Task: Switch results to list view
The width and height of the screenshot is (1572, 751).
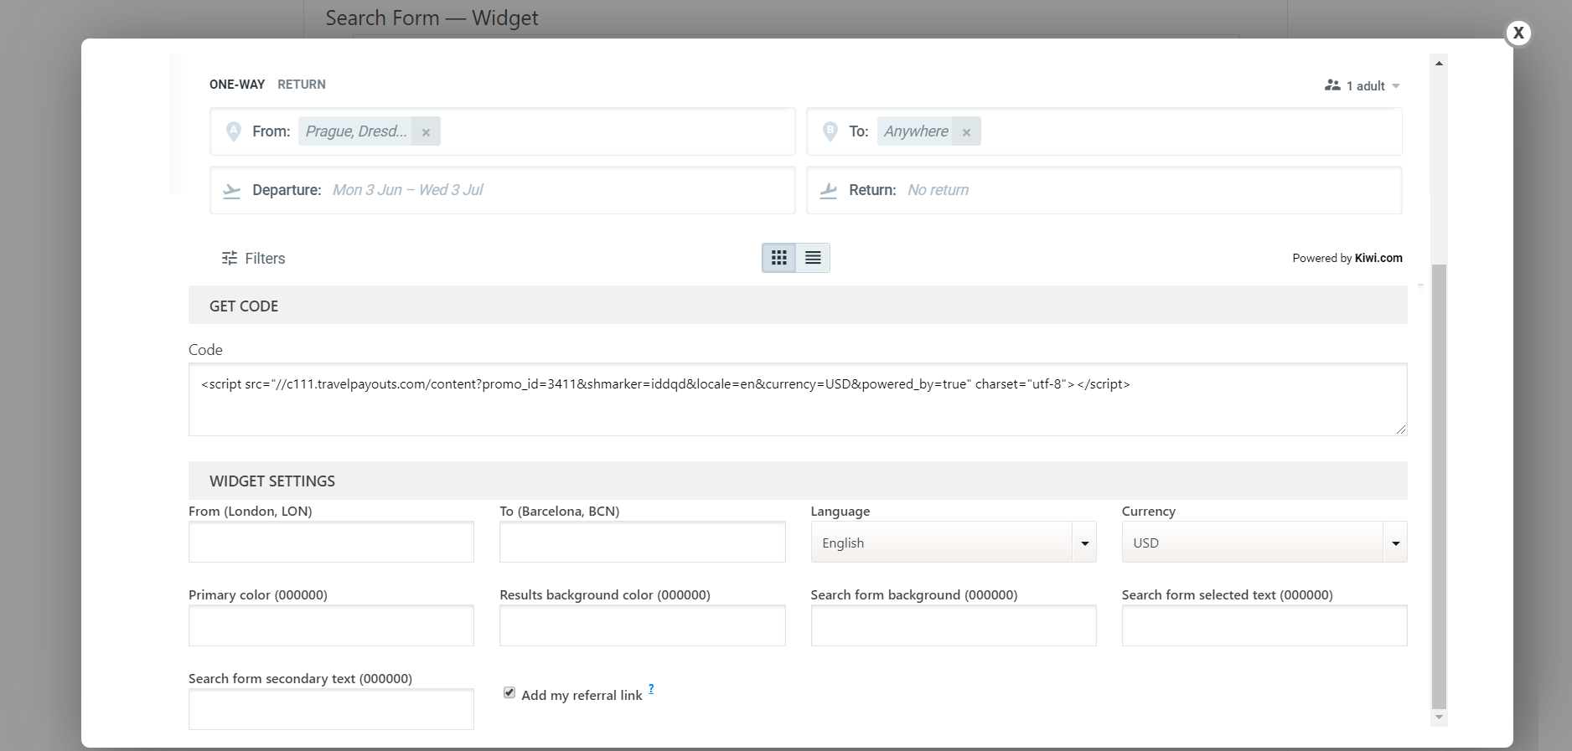Action: (x=813, y=258)
